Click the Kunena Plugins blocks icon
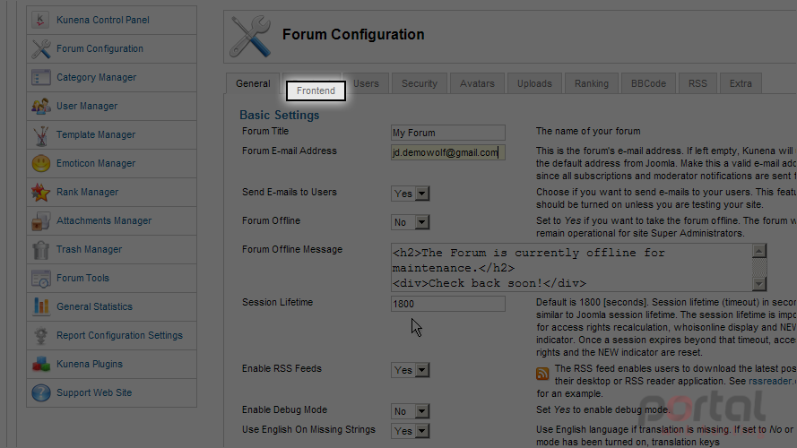Viewport: 797px width, 448px height. (x=40, y=364)
